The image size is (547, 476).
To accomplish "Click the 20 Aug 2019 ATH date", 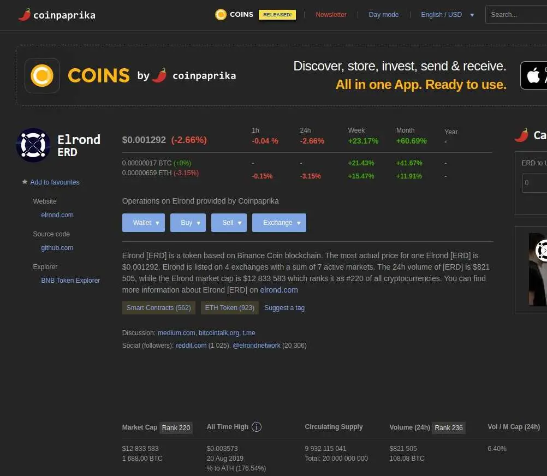I will tap(225, 458).
